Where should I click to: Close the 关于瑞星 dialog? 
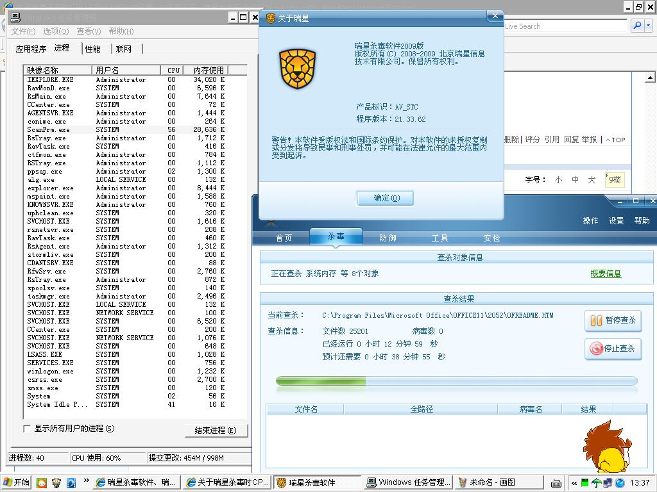click(495, 16)
